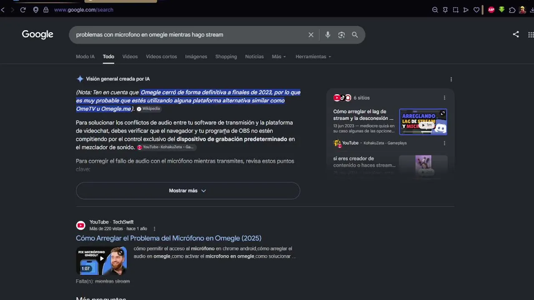Switch to the Noticias tab
This screenshot has height=300, width=534.
[x=254, y=57]
